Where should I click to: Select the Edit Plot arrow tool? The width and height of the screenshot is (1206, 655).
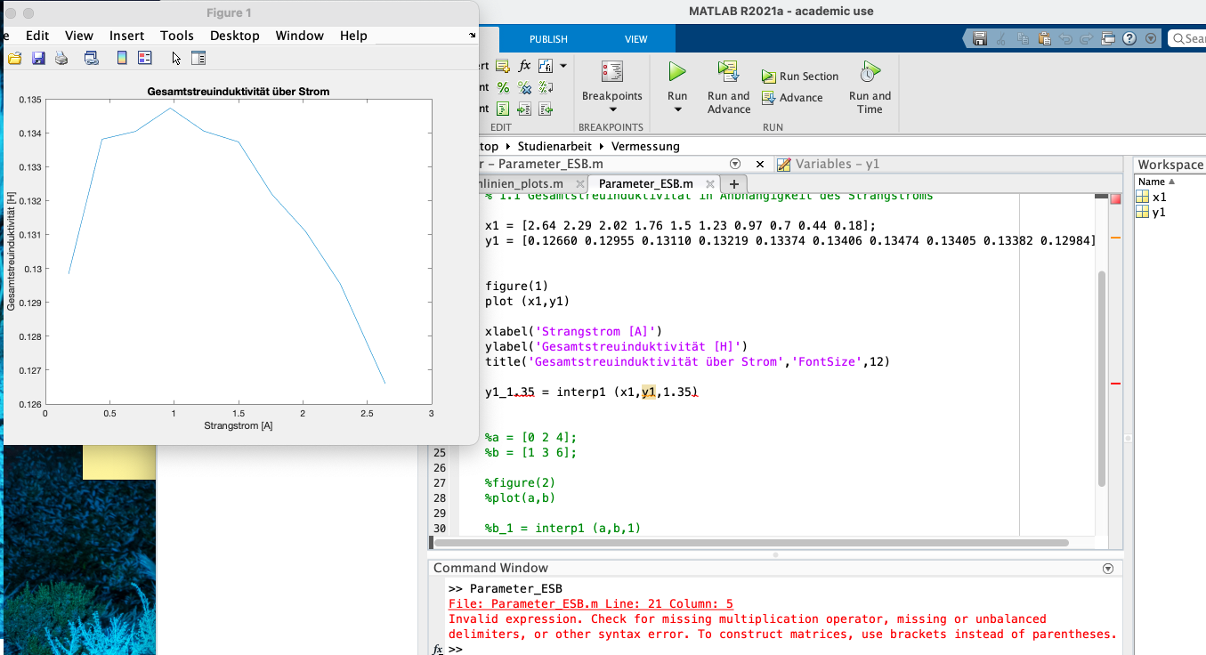click(x=176, y=59)
